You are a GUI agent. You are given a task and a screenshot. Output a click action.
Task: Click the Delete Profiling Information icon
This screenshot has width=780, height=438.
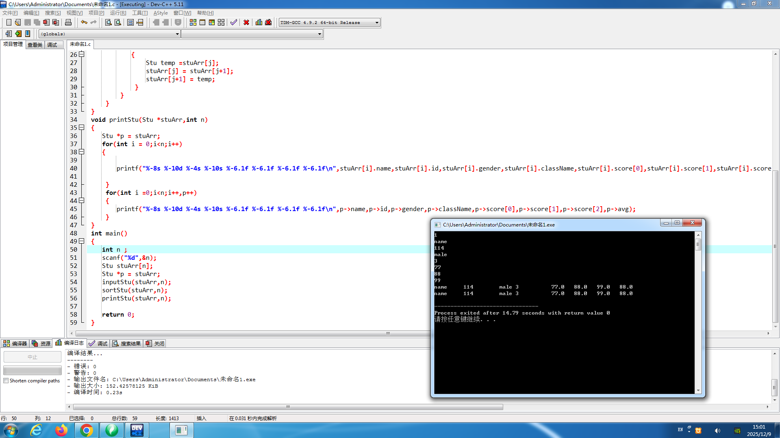268,22
